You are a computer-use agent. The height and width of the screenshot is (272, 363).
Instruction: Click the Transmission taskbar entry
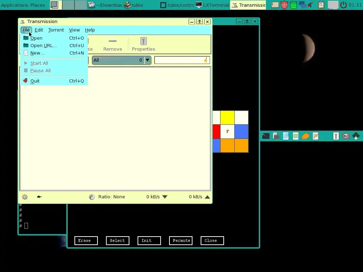click(248, 5)
